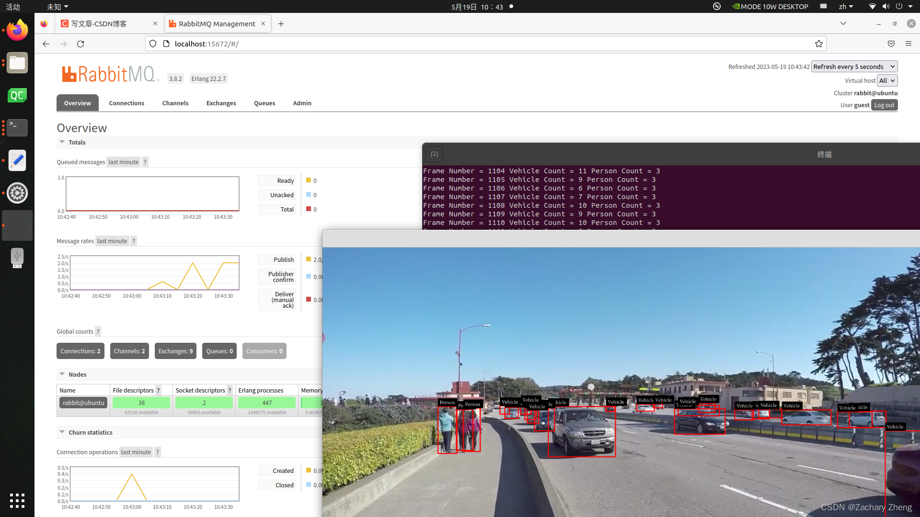Click the Connections count icon badge
The image size is (920, 517).
(x=80, y=350)
